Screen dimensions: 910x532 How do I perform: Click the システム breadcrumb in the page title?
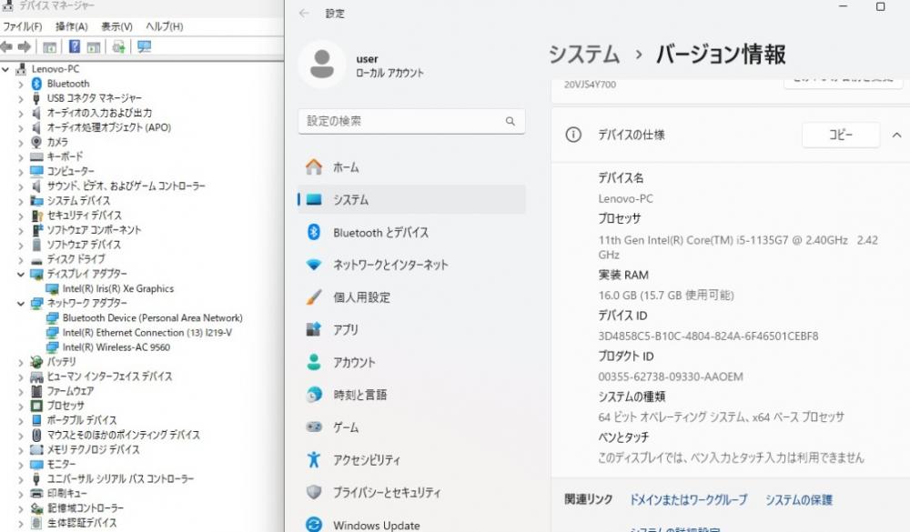point(584,55)
